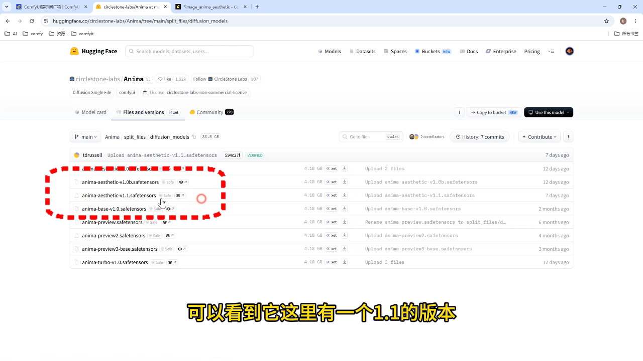643x361 pixels.
Task: Navigate to the split_files folder breadcrumb
Action: (135, 137)
